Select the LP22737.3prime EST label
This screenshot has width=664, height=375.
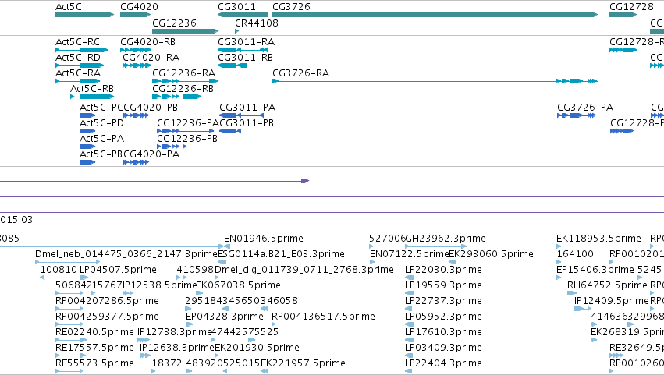pyautogui.click(x=443, y=301)
